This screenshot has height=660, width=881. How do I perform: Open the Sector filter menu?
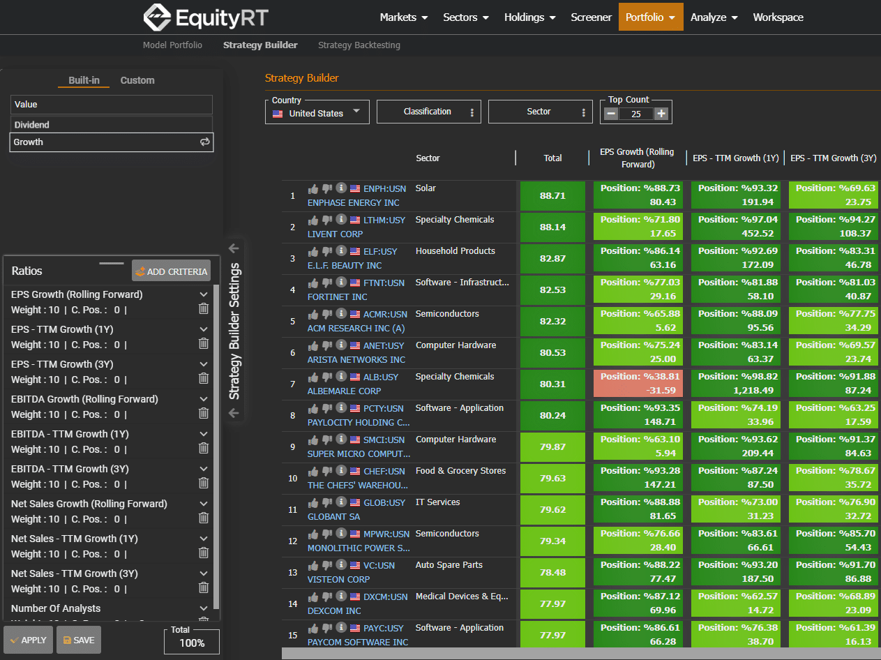(541, 112)
